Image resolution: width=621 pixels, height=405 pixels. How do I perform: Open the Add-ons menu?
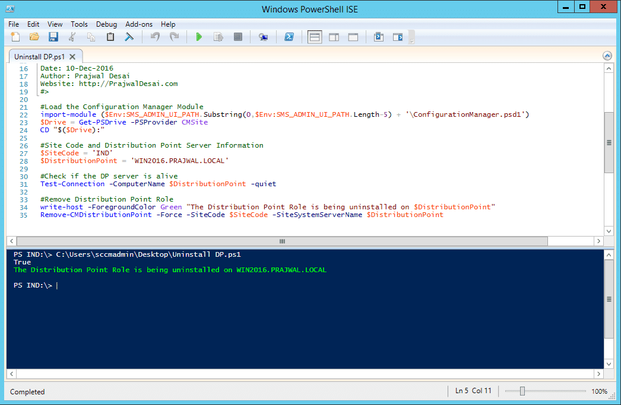[139, 24]
